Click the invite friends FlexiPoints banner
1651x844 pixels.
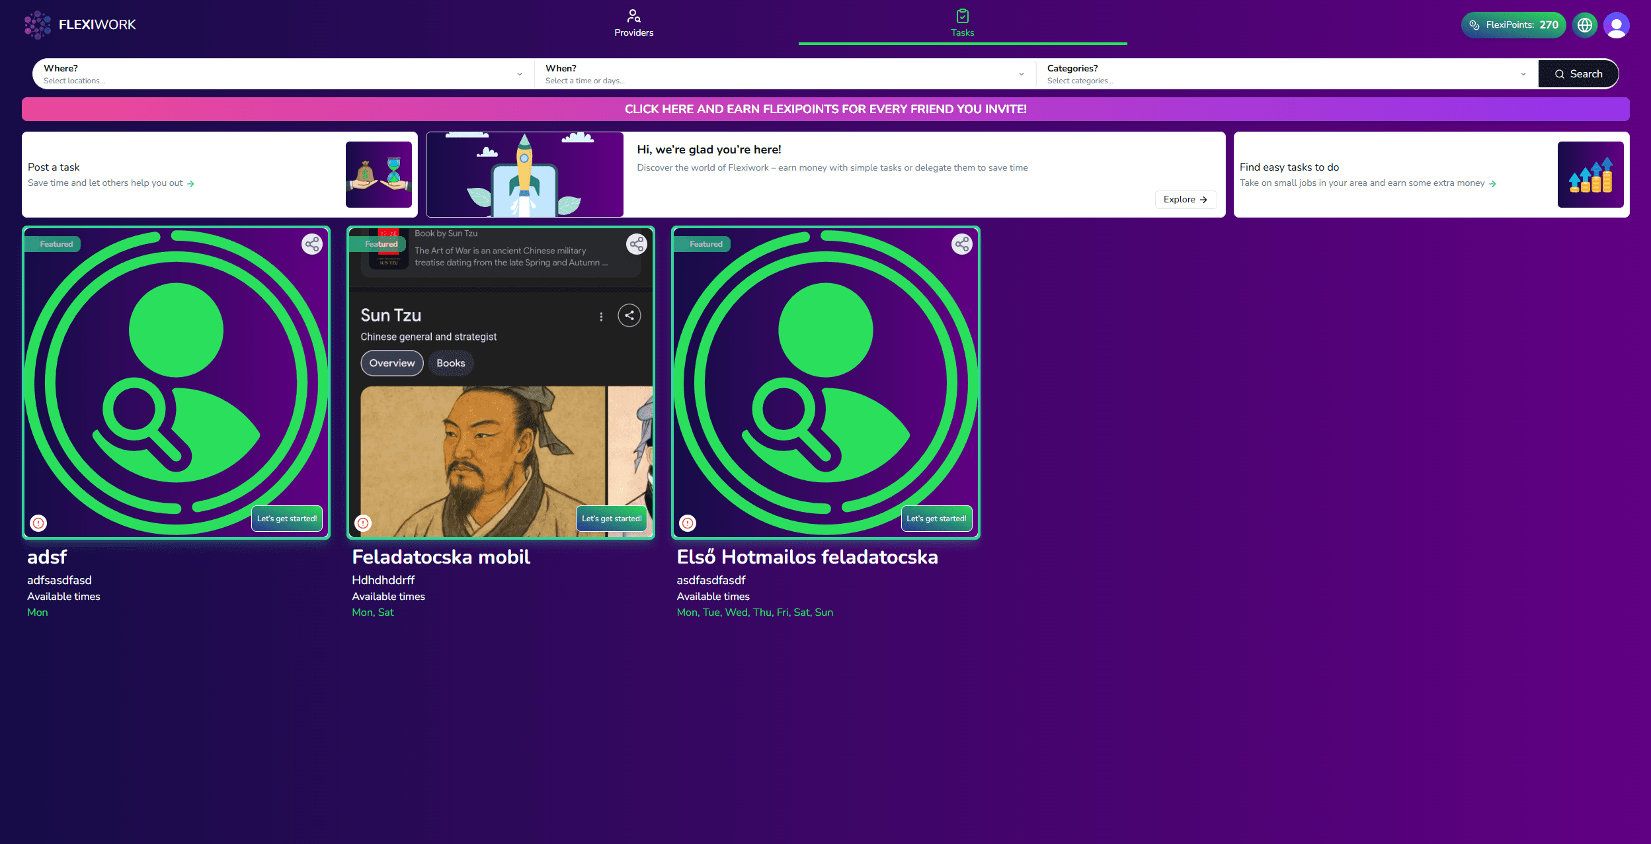point(825,109)
